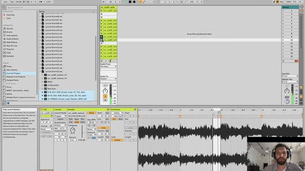305x171 pixels.
Task: Click the Tap tempo button
Action: [x=12, y=2]
